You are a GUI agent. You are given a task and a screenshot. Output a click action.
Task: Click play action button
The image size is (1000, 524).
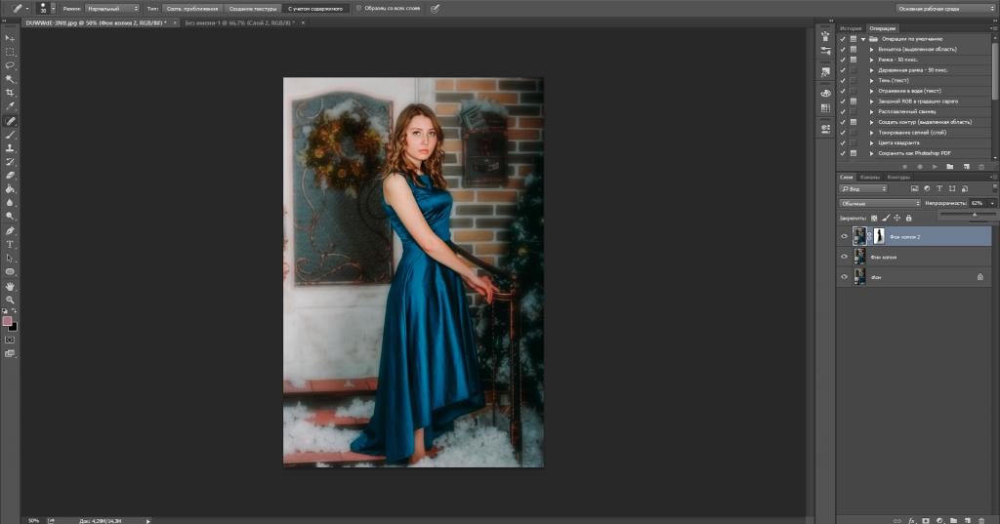click(935, 167)
